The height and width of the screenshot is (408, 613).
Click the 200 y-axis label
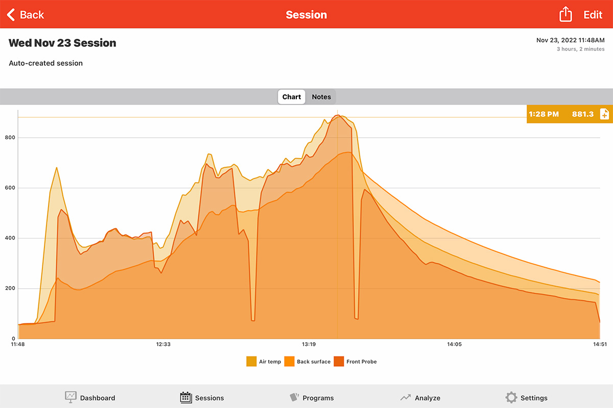[x=10, y=289]
